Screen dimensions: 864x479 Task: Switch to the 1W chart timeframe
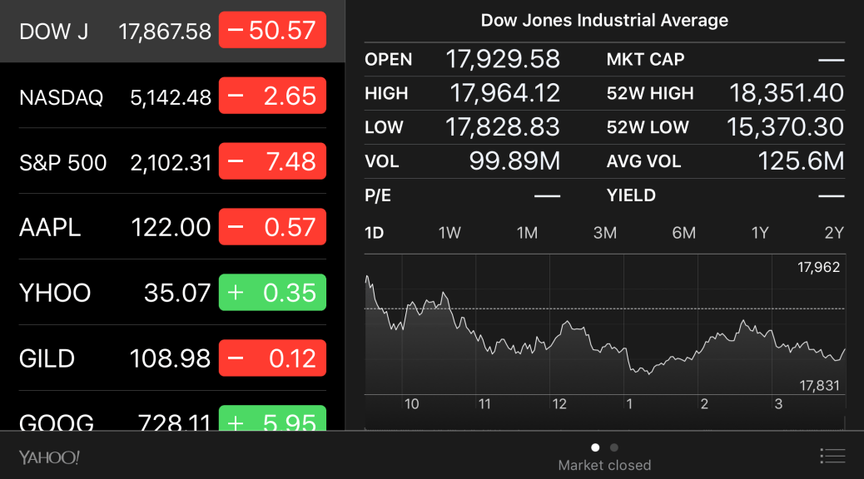pos(449,233)
